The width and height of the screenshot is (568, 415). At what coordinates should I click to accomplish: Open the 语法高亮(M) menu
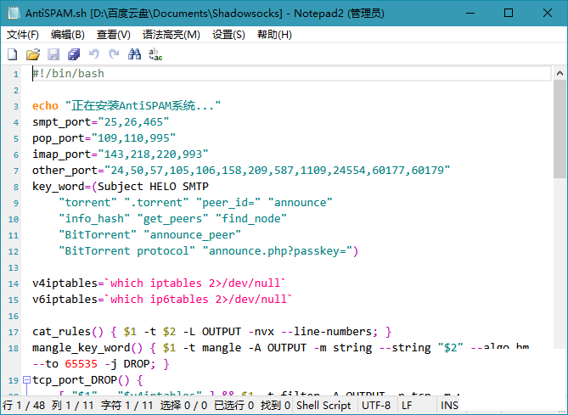[x=172, y=35]
